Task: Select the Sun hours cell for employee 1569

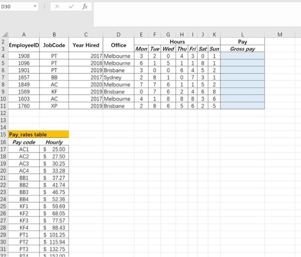Action: [214, 92]
